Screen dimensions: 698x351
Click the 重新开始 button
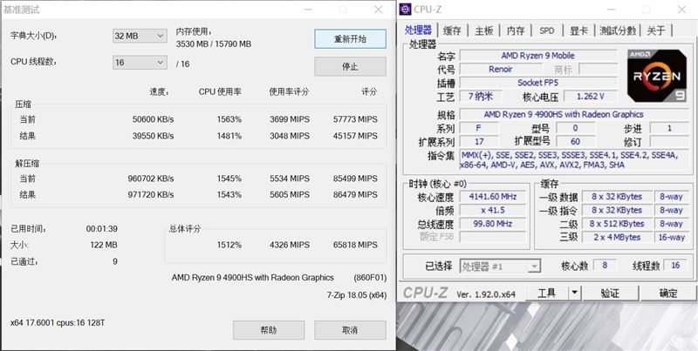point(350,39)
